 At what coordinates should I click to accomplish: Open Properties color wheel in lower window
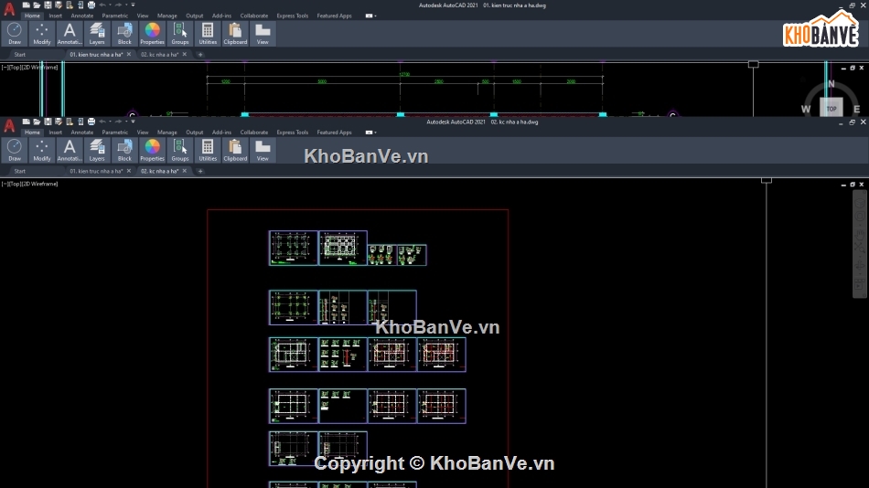pyautogui.click(x=152, y=150)
